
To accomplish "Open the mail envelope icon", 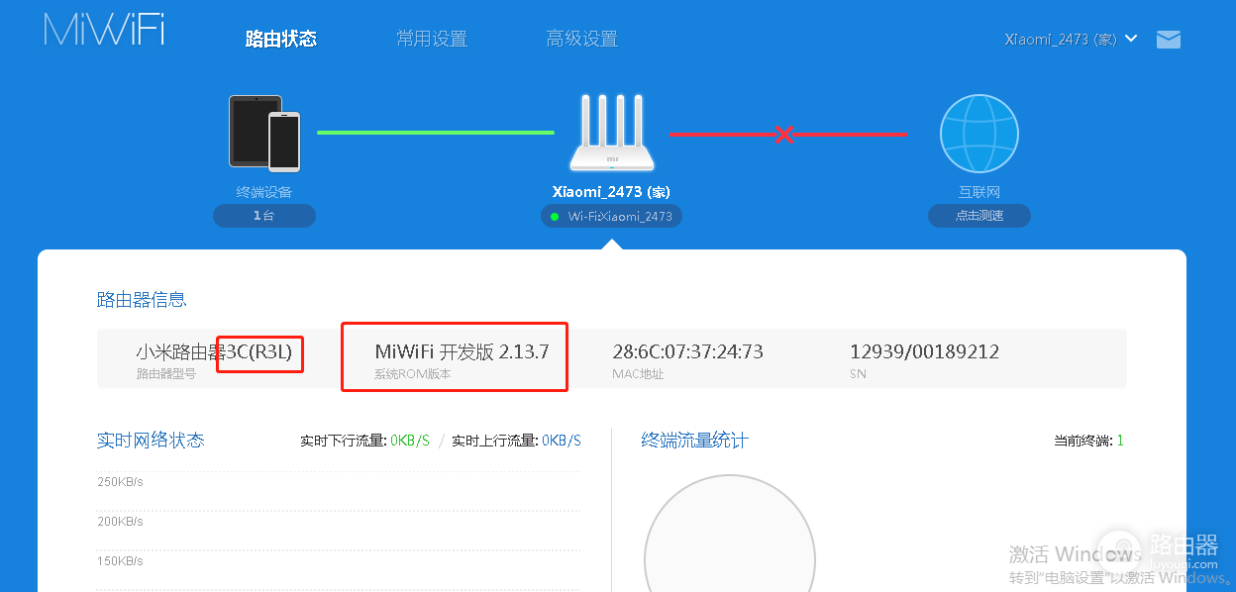I will (x=1169, y=40).
